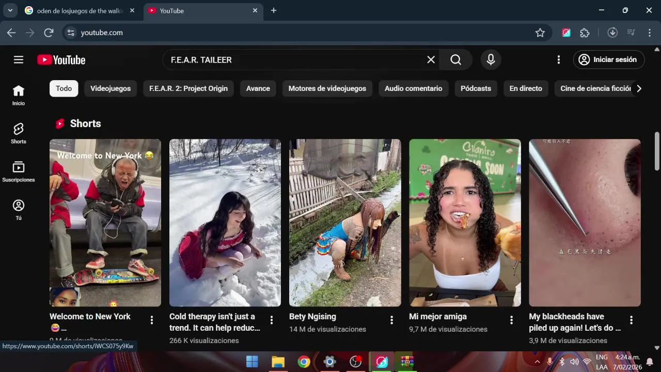Select the Todo filter chip
This screenshot has height=372, width=661.
[64, 88]
